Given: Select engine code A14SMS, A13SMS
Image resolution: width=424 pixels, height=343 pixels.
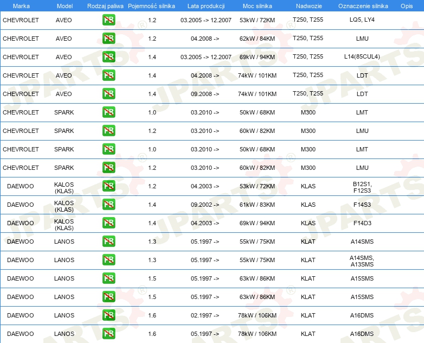Looking at the screenshot, I should (x=362, y=261).
